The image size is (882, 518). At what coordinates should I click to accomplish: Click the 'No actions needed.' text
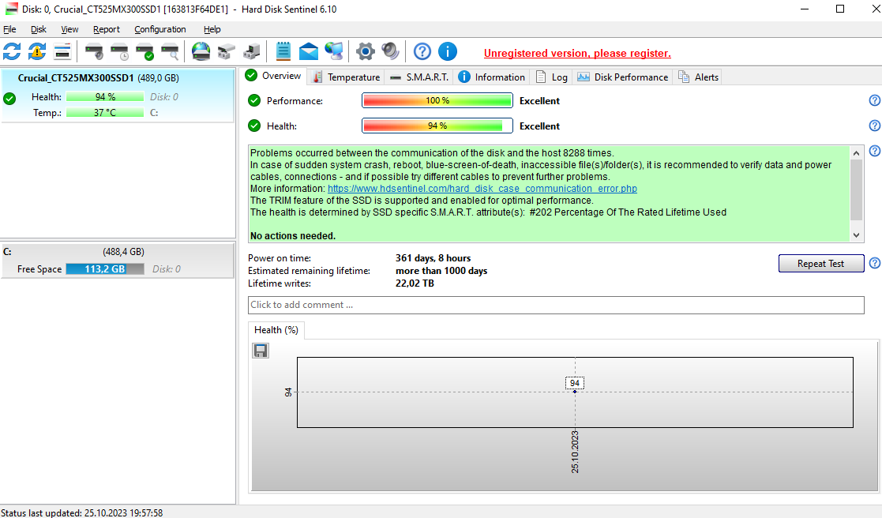[x=292, y=236]
